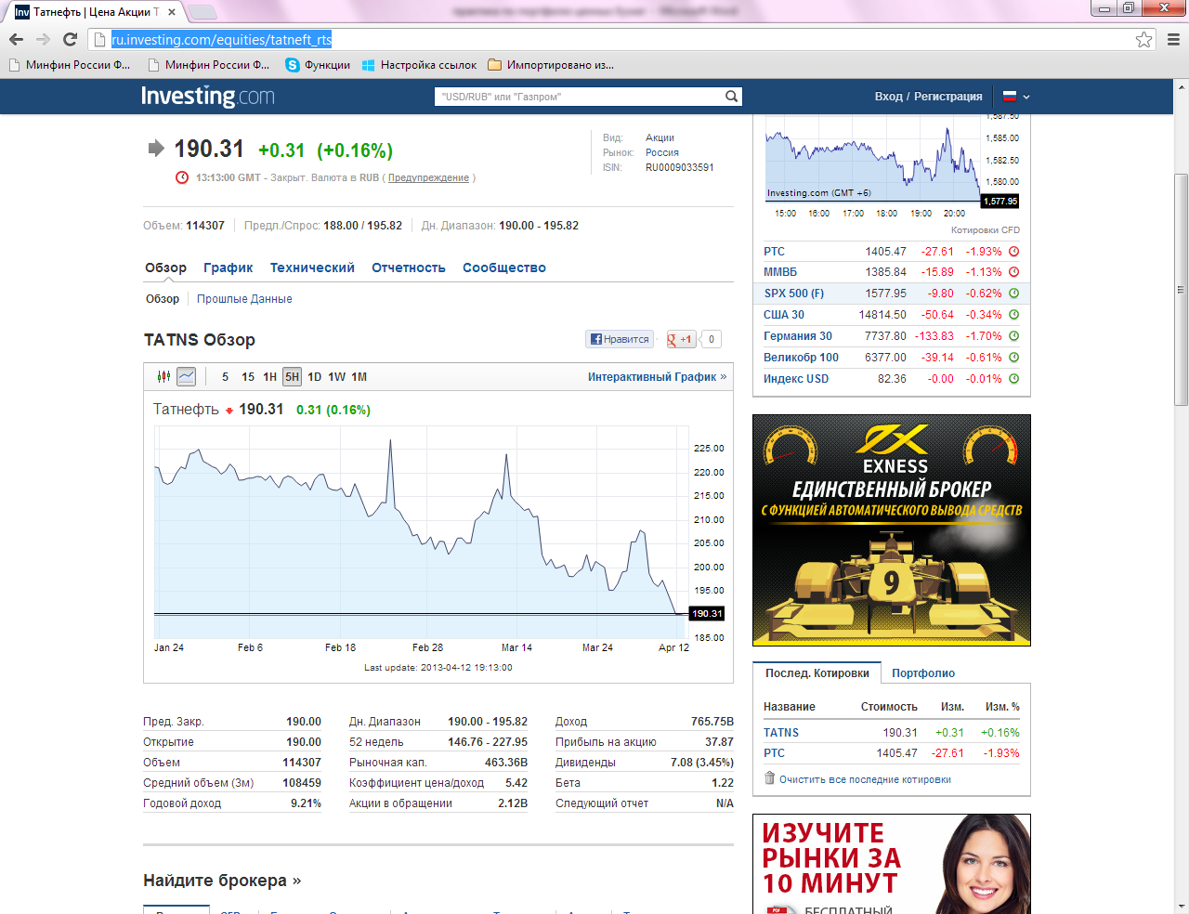Click the 190.31 price marker on chart
The height and width of the screenshot is (914, 1189).
point(707,613)
